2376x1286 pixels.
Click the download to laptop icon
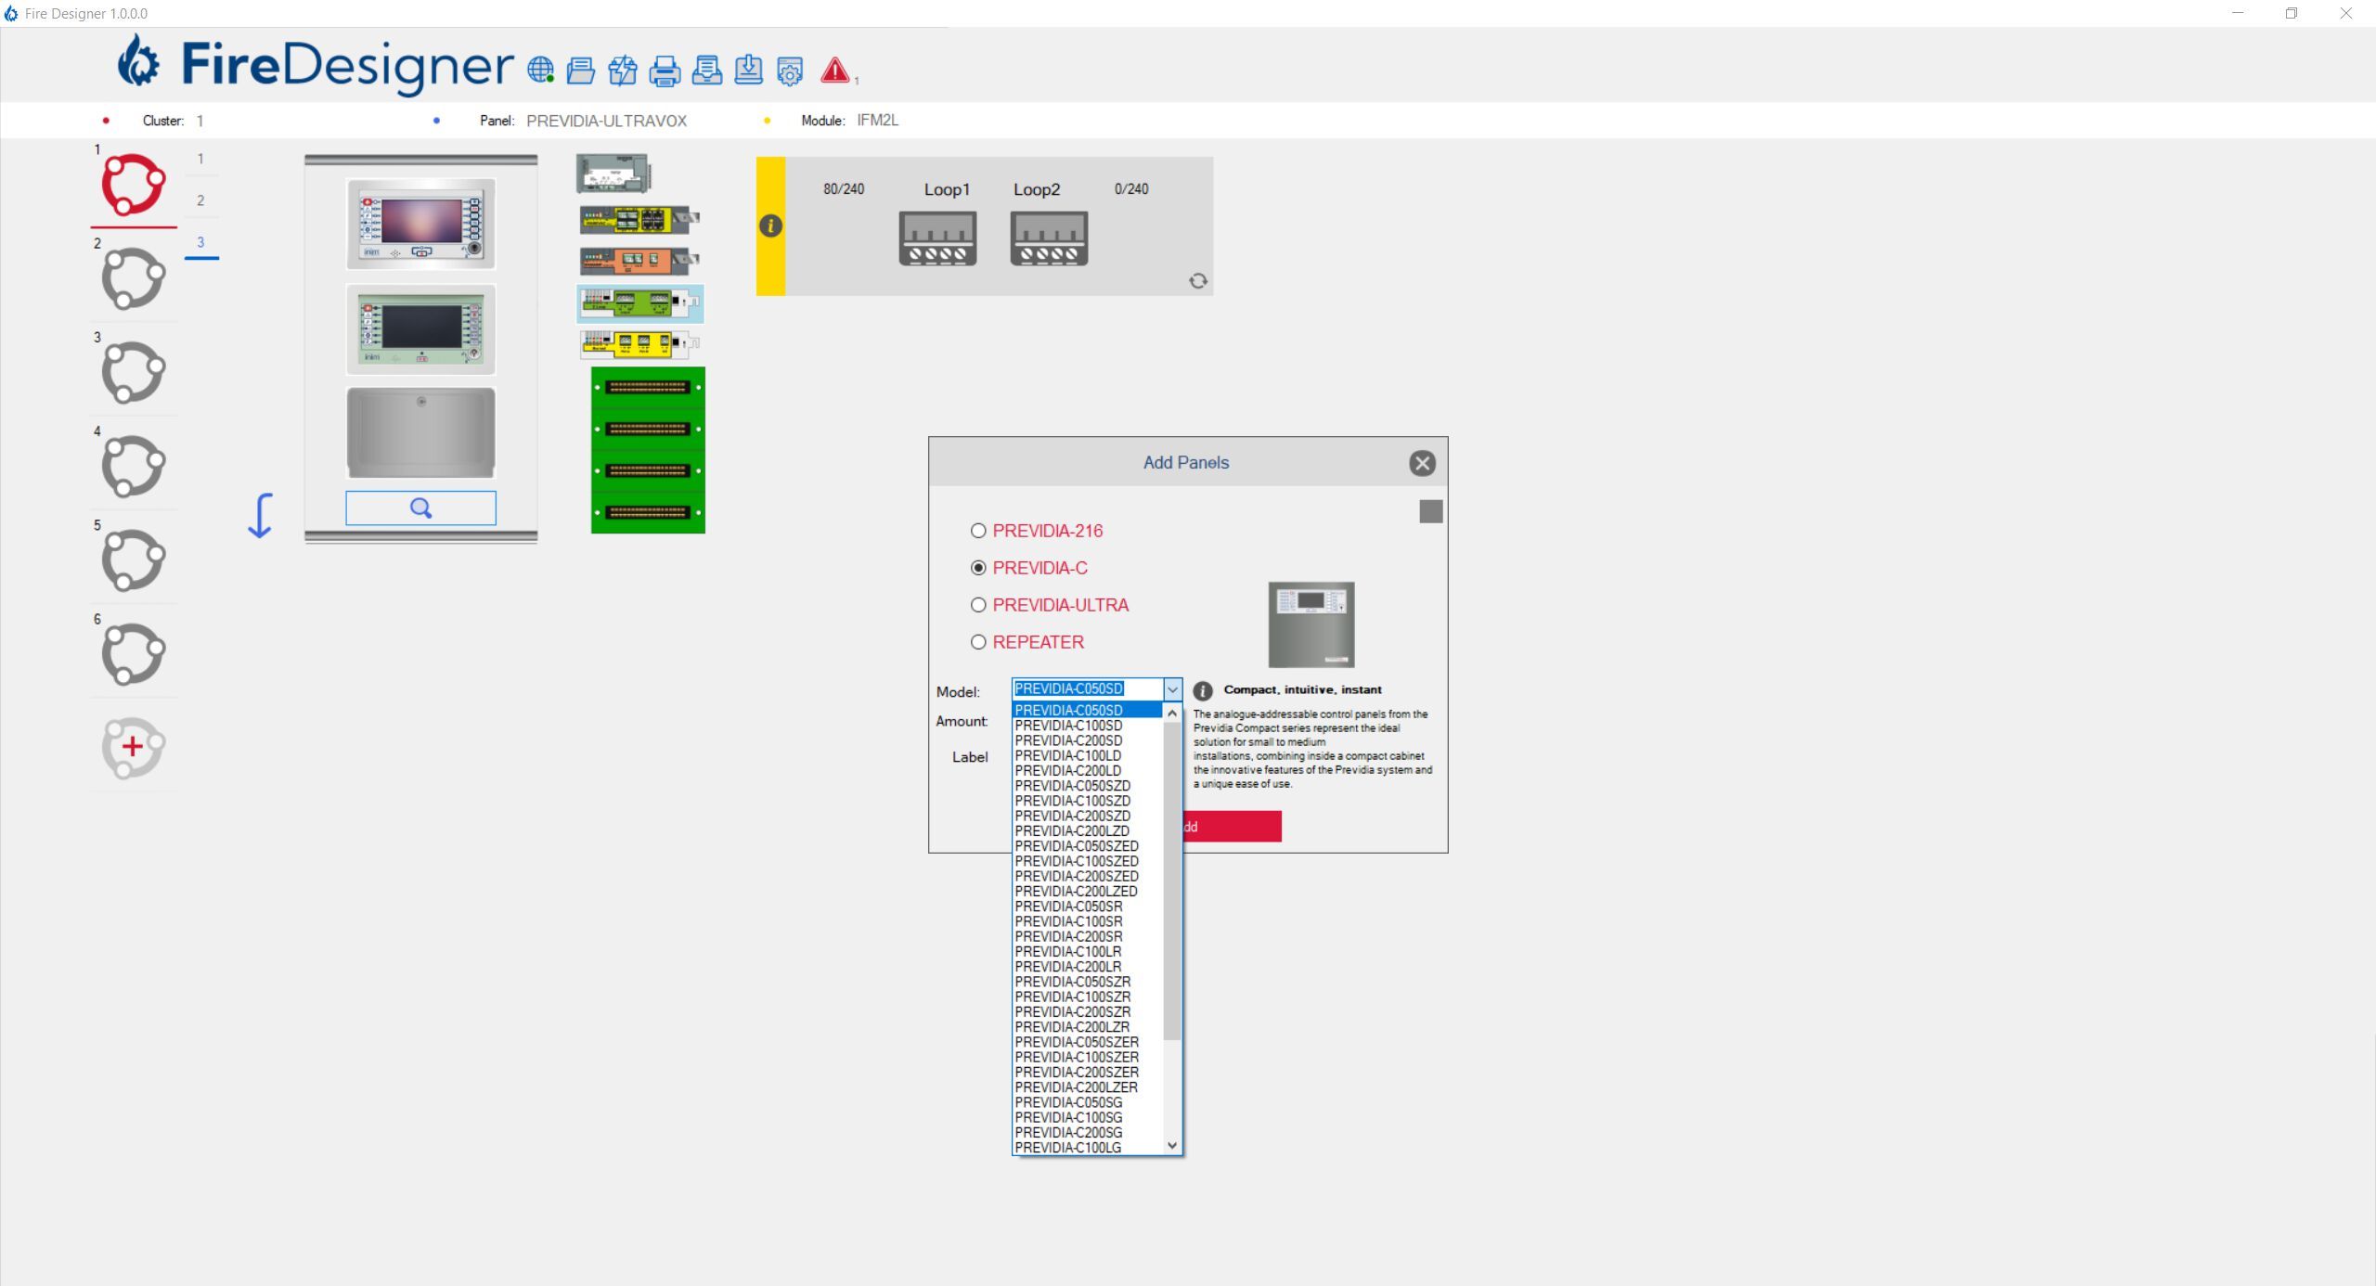click(x=748, y=71)
